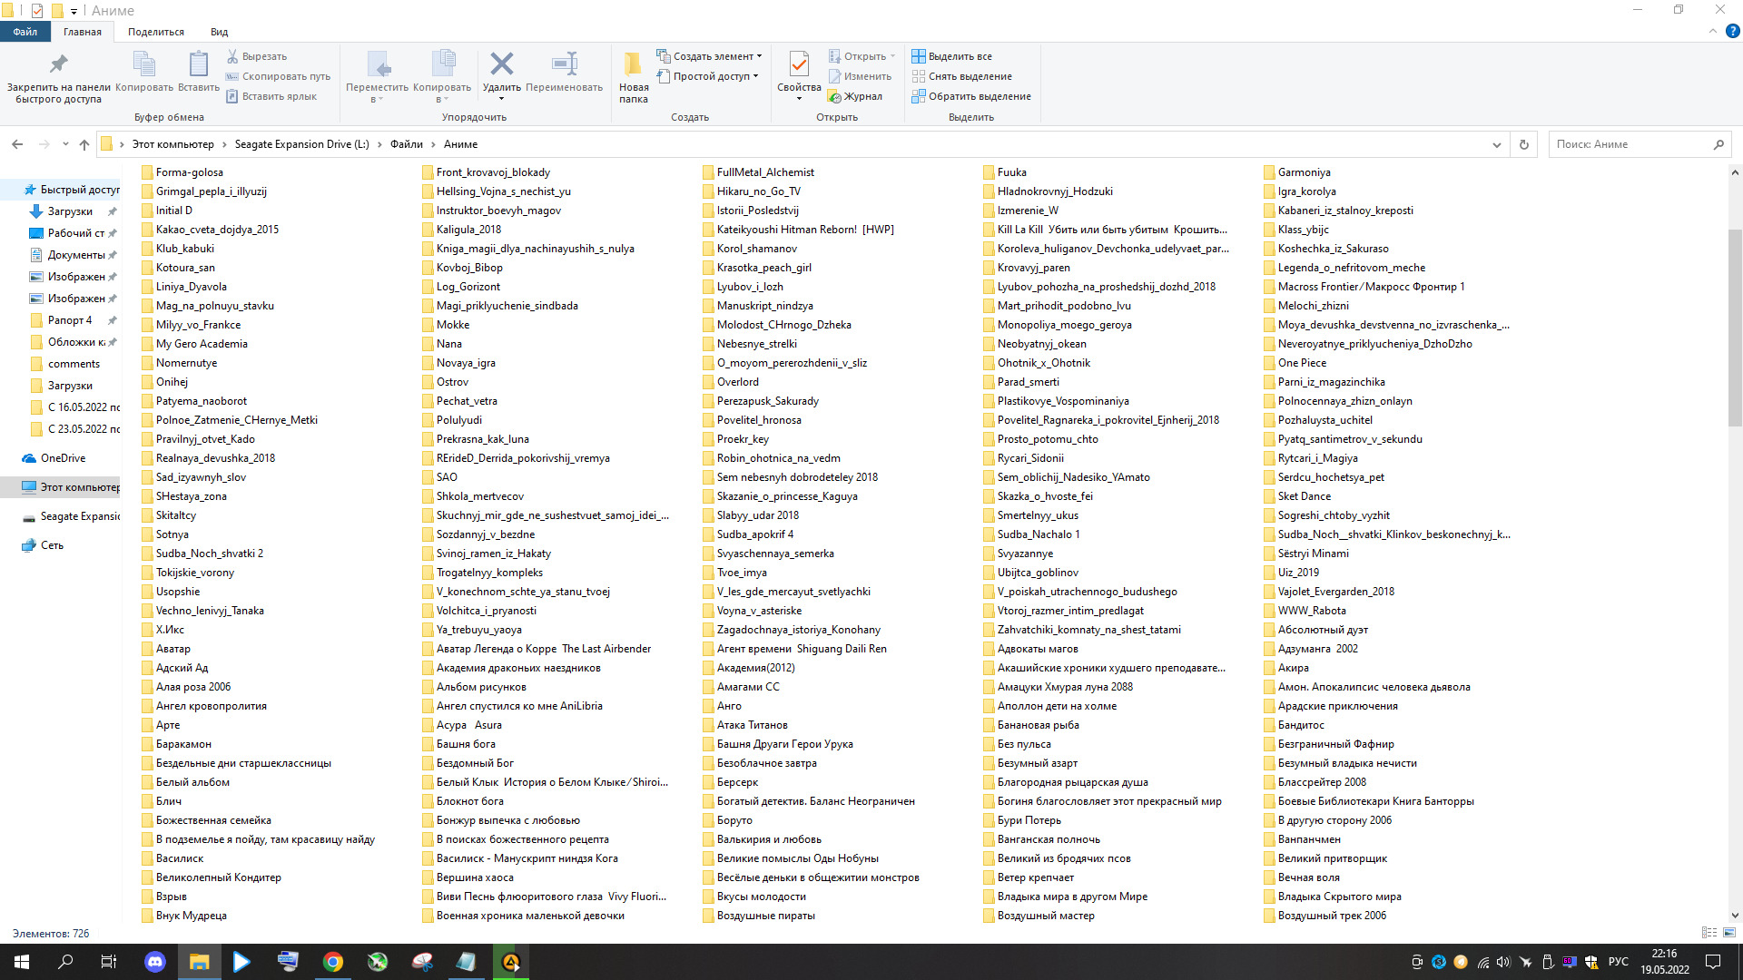
Task: Switch to details view in status bar
Action: pos(1709,932)
